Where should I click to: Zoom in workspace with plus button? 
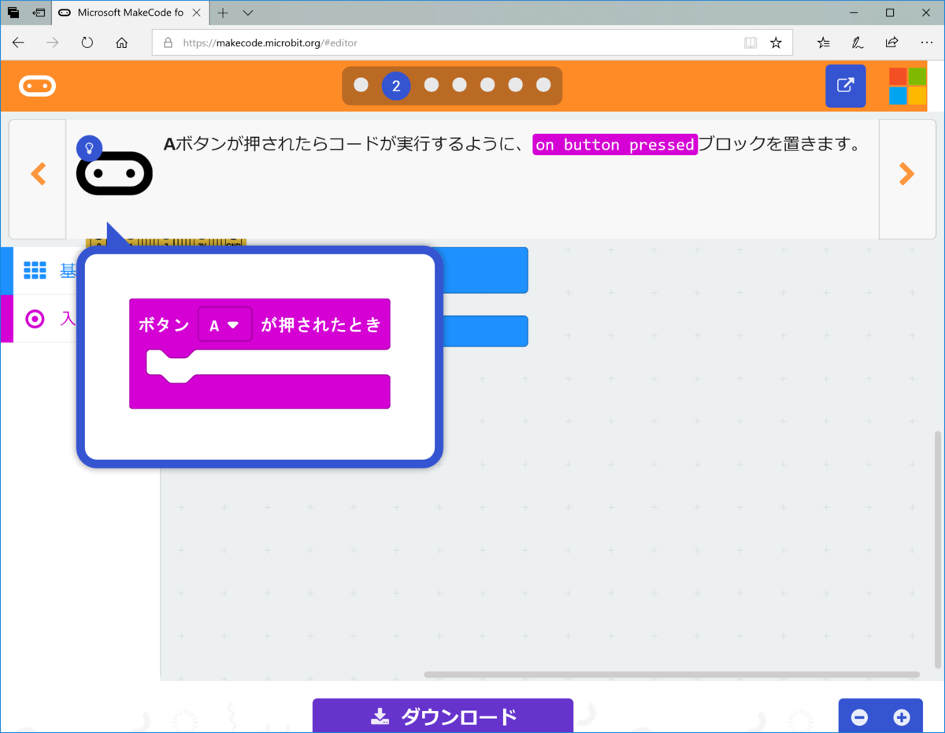[902, 717]
